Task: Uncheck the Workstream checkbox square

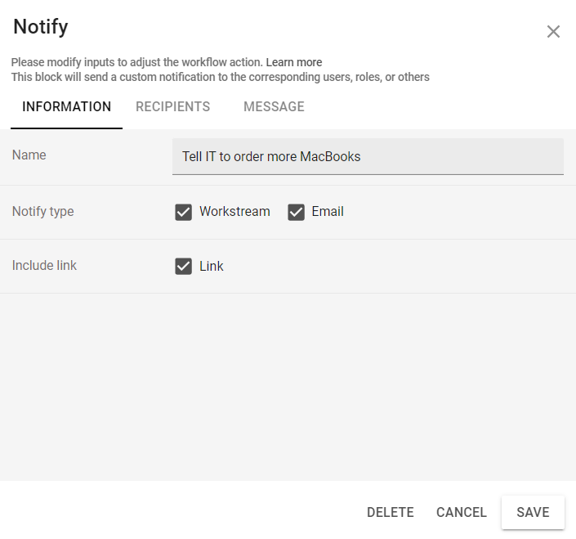Action: click(183, 212)
